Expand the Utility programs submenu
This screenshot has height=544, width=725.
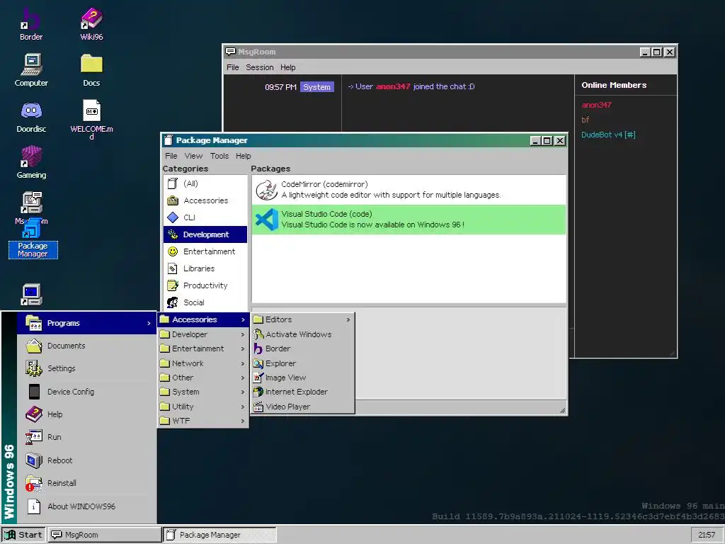pyautogui.click(x=203, y=407)
